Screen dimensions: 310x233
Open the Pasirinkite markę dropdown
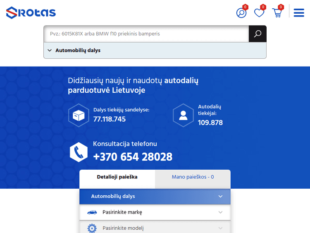pos(155,212)
